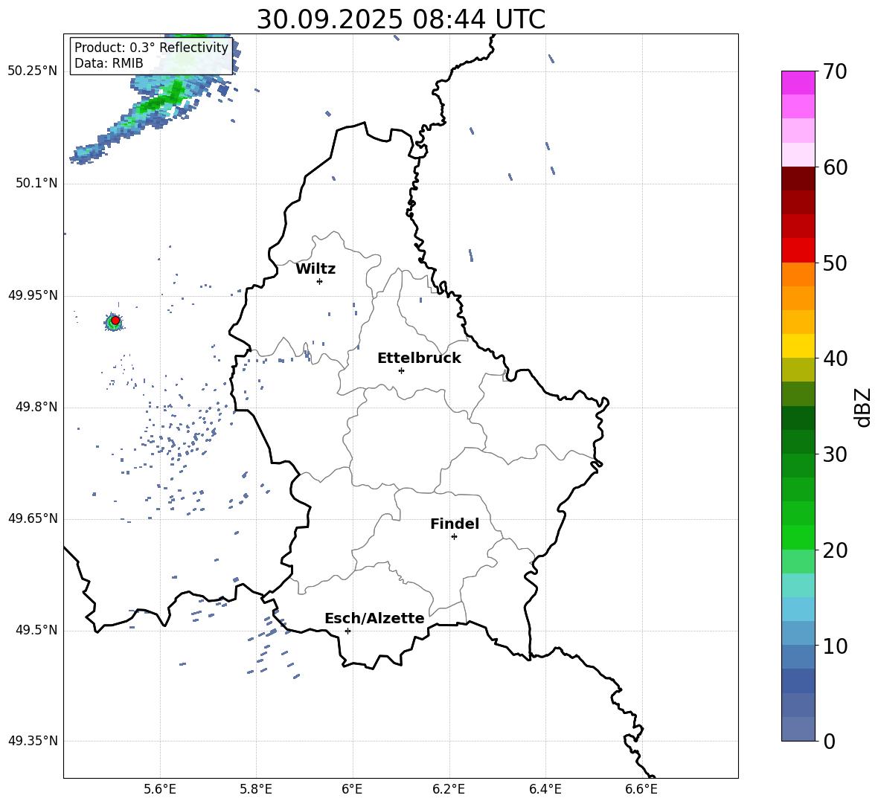The image size is (881, 804).
Task: Click the Findel cross marker
Action: [x=454, y=537]
